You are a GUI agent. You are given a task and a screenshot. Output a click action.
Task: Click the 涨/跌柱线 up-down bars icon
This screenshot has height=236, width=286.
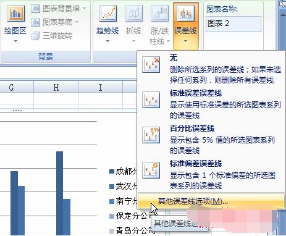pyautogui.click(x=159, y=14)
